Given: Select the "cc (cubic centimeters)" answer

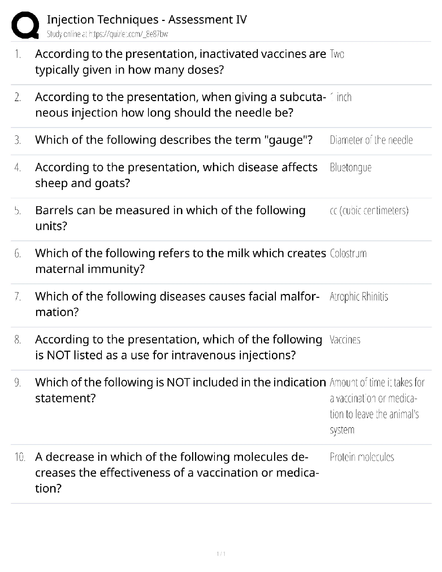Looking at the screenshot, I should 369,211.
